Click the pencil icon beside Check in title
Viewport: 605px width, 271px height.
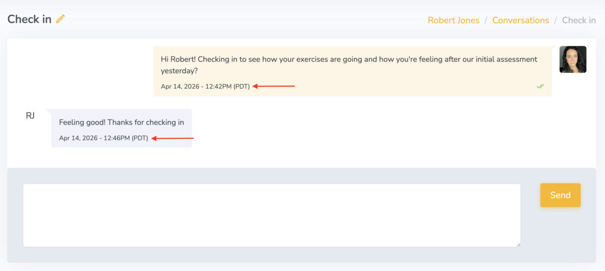pos(60,19)
